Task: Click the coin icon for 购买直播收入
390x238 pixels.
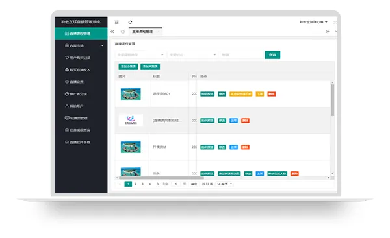Action: pyautogui.click(x=67, y=70)
